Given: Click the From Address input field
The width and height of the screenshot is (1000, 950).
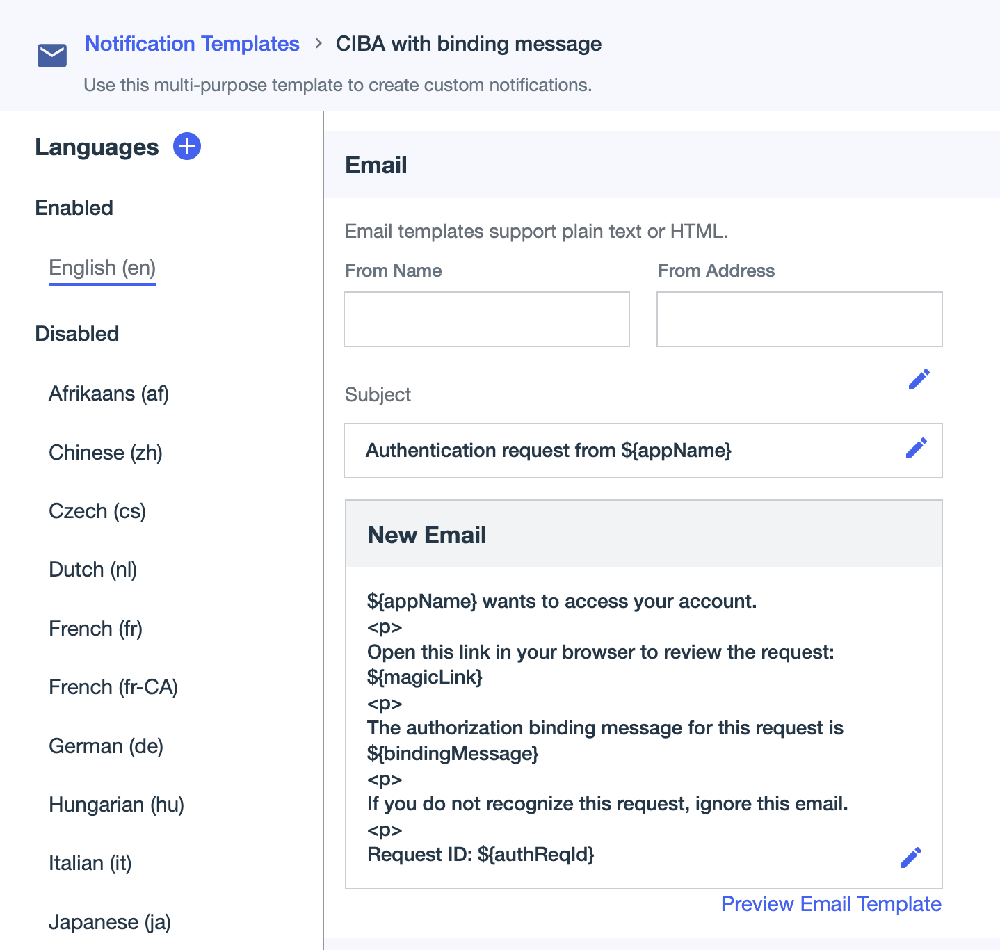Looking at the screenshot, I should tap(798, 319).
